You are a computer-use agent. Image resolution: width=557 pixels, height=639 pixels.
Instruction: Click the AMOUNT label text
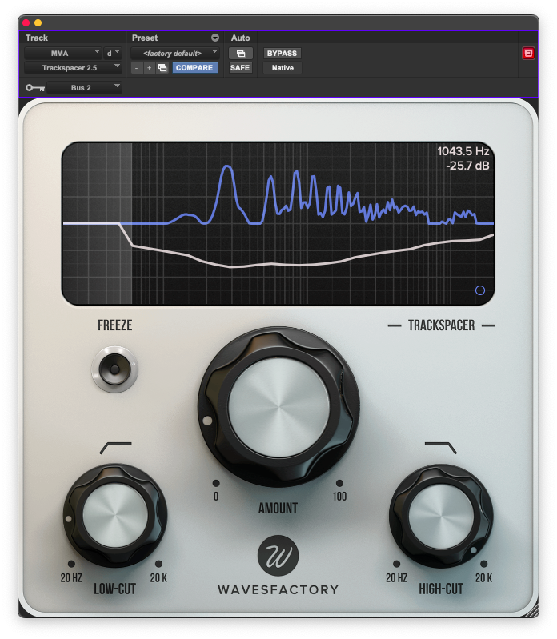coord(278,508)
